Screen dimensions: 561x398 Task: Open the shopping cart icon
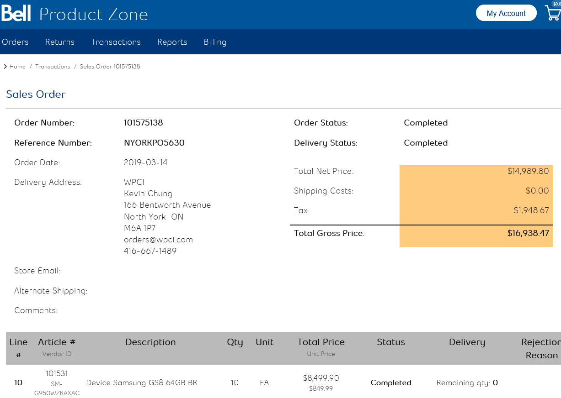(x=553, y=12)
